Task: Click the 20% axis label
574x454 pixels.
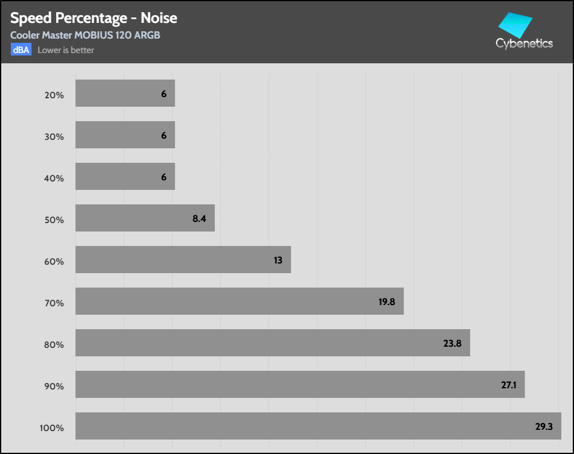Action: (54, 95)
